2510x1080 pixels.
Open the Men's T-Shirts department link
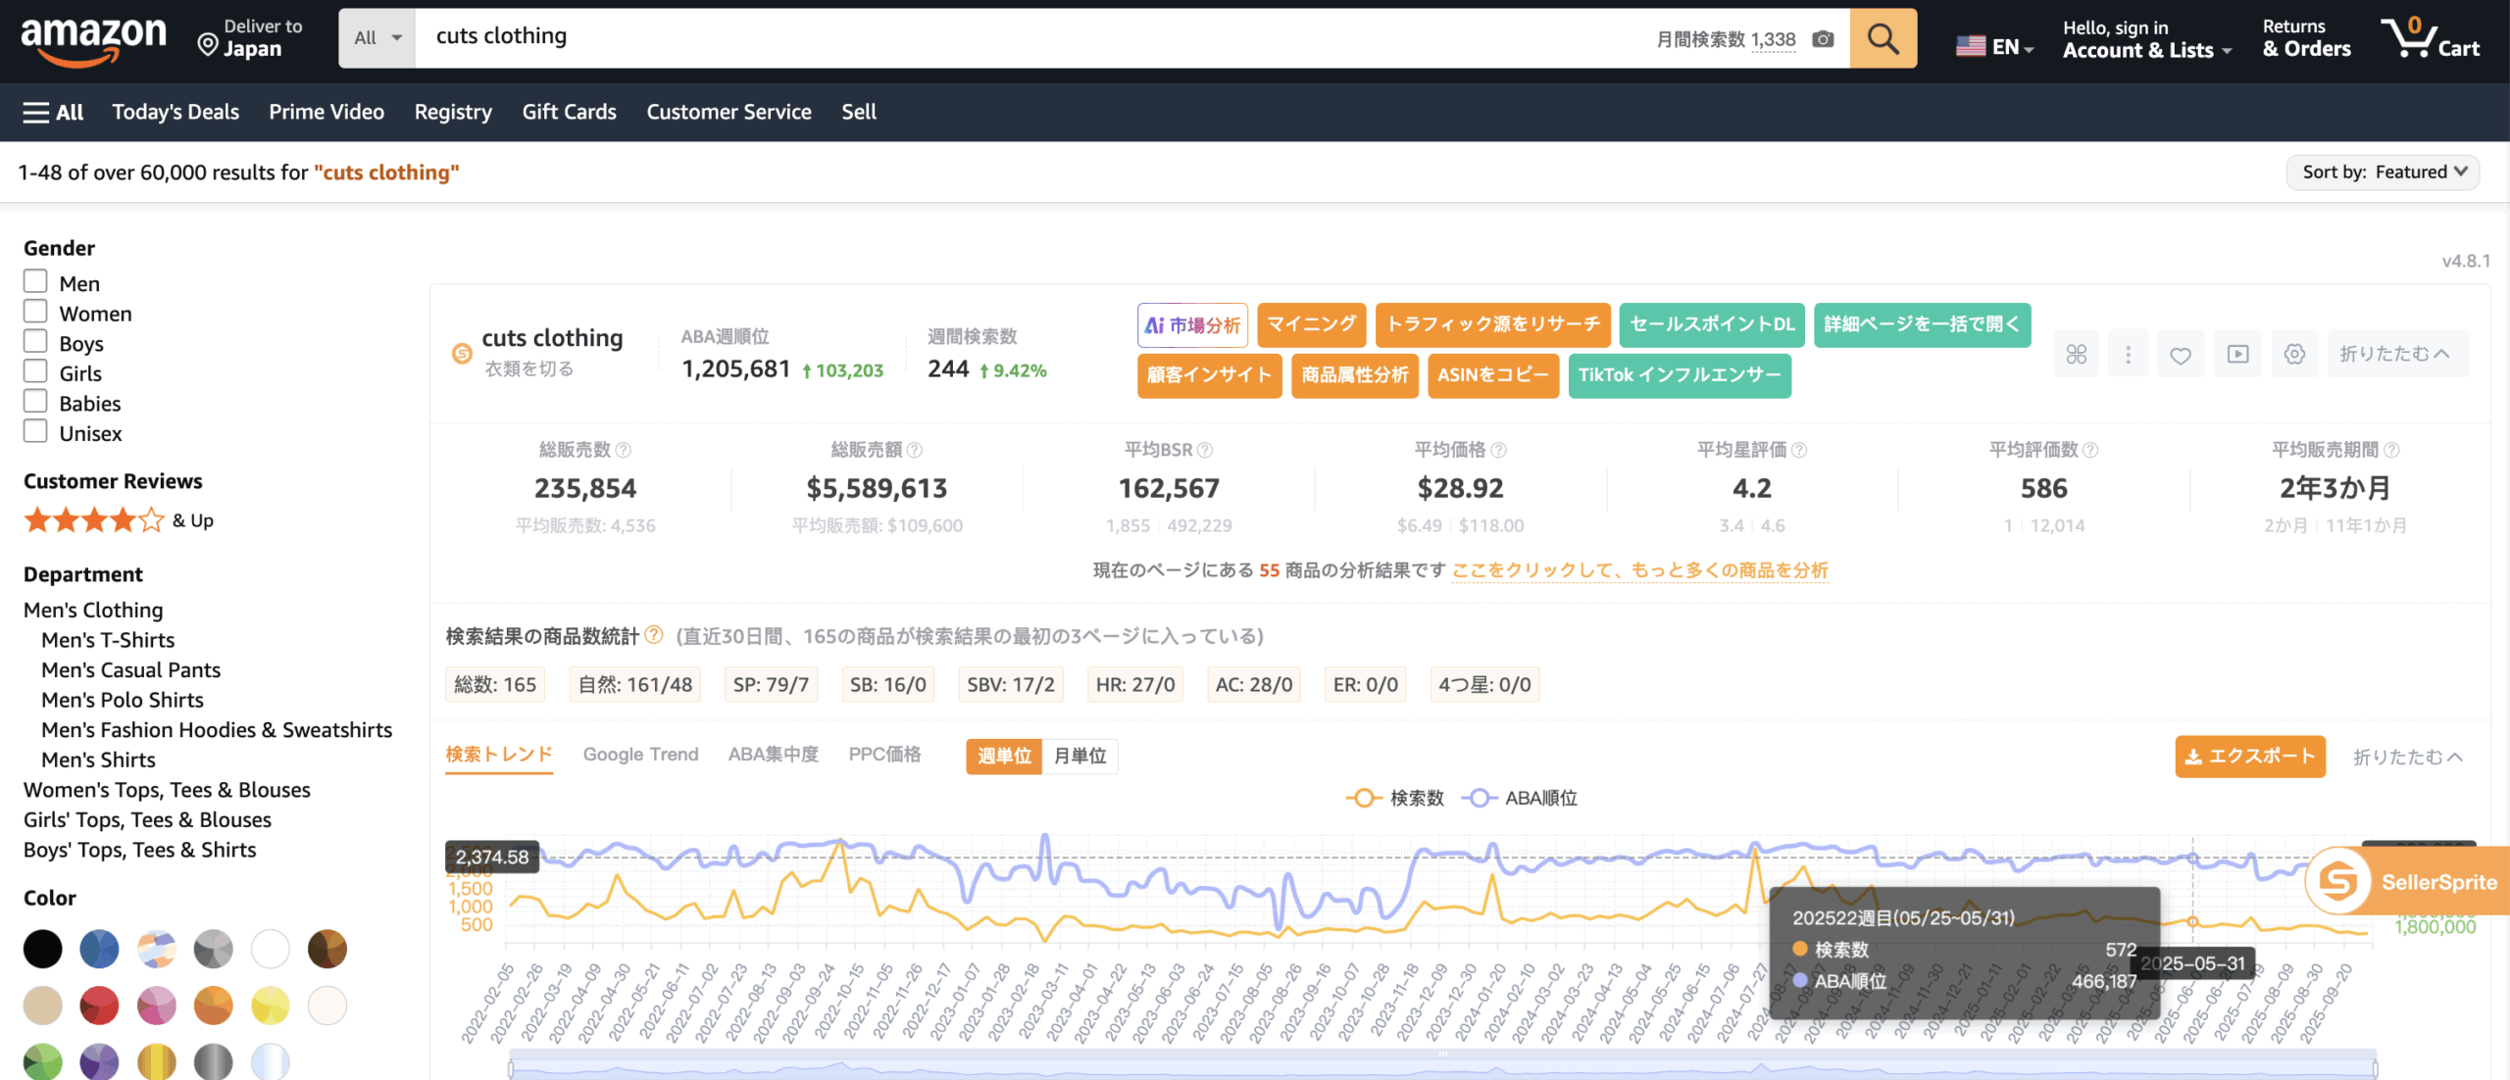pyautogui.click(x=108, y=640)
